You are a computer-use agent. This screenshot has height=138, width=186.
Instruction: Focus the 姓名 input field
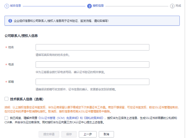pos(92,47)
